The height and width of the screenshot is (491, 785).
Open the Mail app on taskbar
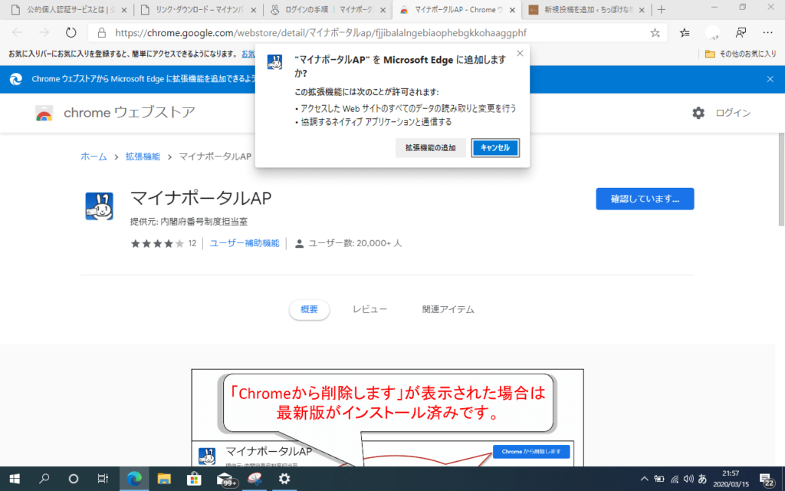point(225,479)
